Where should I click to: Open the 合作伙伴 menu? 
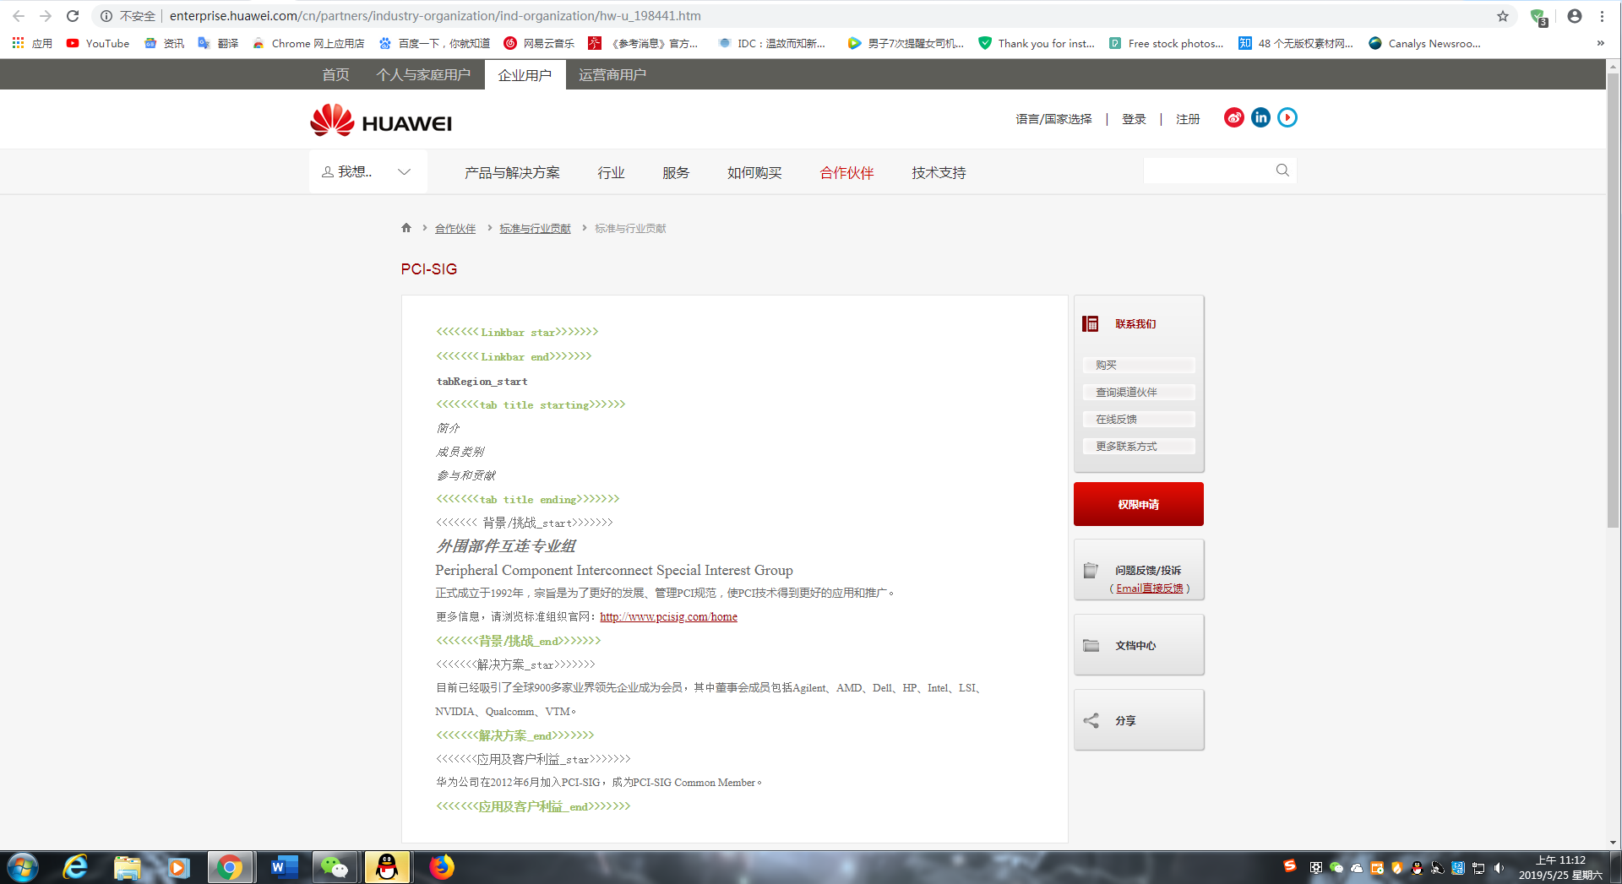click(846, 173)
